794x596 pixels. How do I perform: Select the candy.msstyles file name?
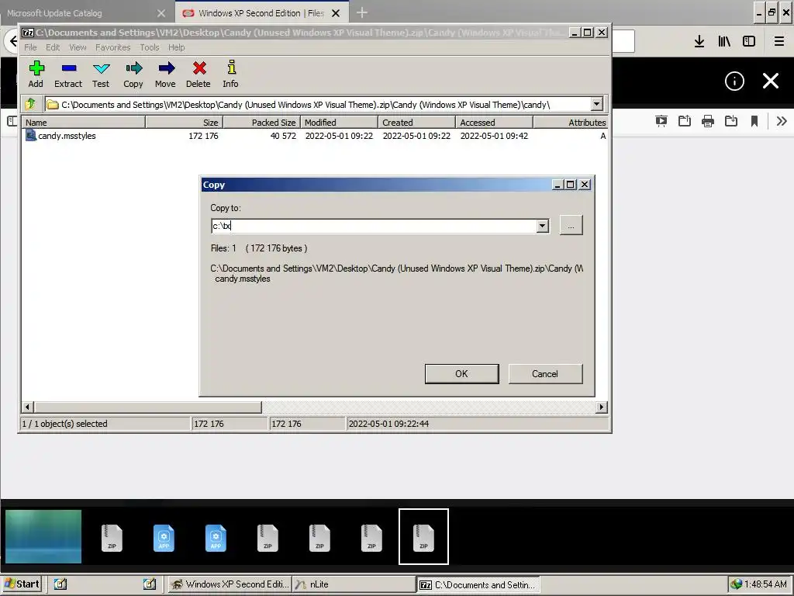click(67, 136)
